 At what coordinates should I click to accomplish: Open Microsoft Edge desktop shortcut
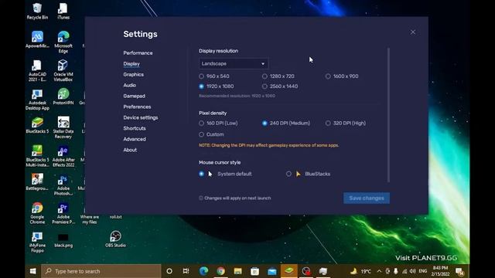(63, 42)
